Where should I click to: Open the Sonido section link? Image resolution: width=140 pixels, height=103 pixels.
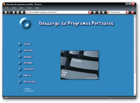click(x=27, y=75)
